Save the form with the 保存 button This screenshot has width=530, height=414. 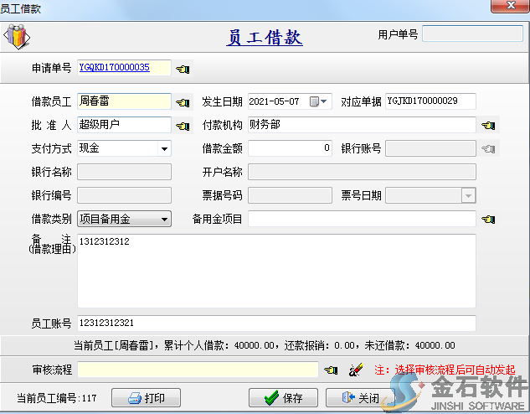(283, 398)
